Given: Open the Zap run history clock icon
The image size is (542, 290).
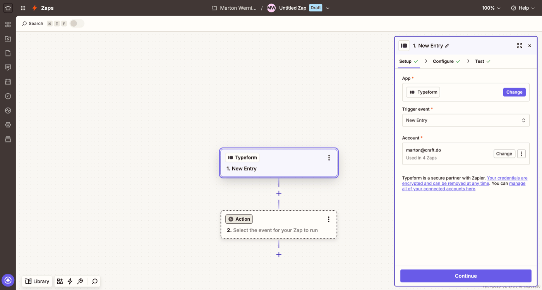Looking at the screenshot, I should (8, 96).
